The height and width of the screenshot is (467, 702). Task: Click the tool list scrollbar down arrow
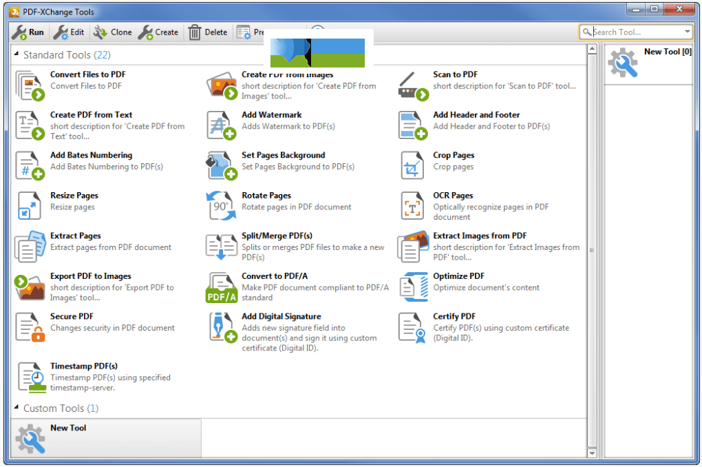point(592,453)
